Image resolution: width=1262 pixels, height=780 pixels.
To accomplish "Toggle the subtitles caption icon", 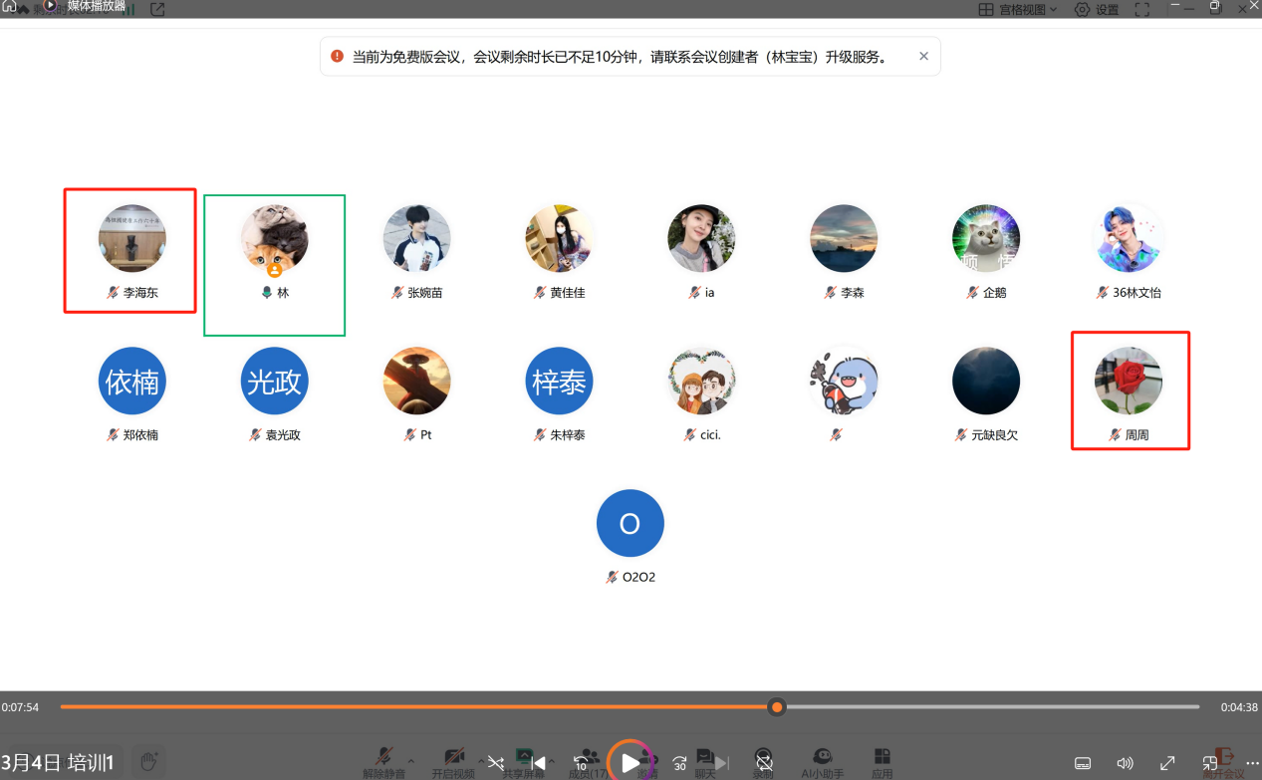I will click(1083, 763).
